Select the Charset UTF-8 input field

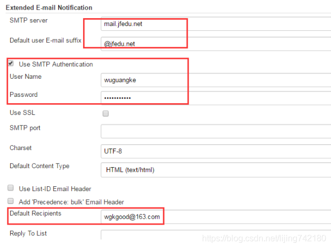click(x=213, y=151)
